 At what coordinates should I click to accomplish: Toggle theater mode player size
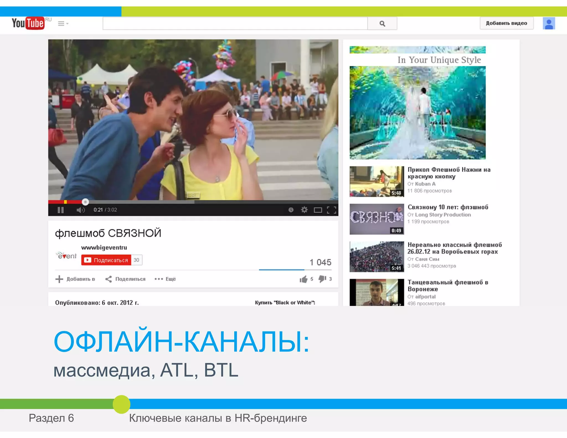tap(318, 210)
